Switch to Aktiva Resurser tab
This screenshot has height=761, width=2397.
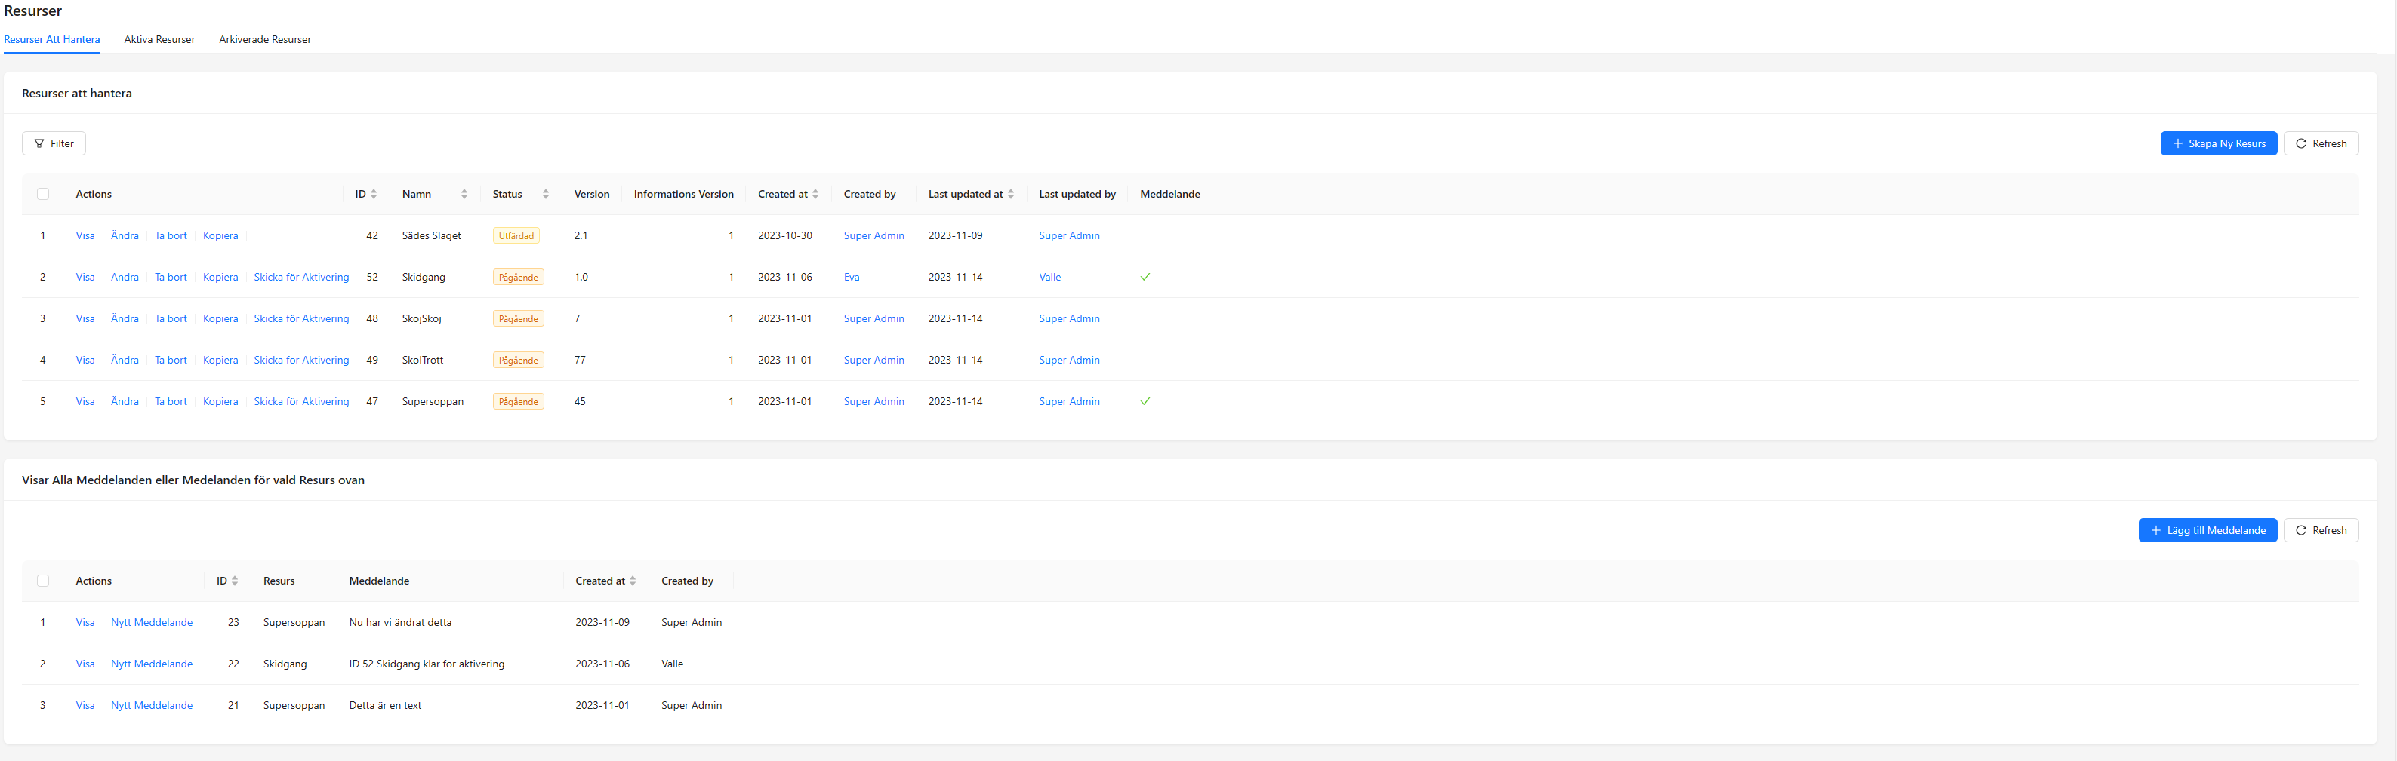tap(159, 39)
